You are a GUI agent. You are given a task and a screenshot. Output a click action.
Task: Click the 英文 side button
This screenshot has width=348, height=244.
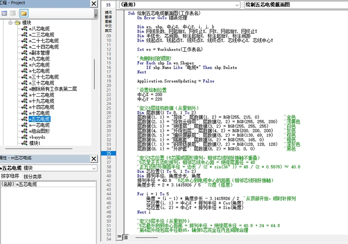pos(108,30)
